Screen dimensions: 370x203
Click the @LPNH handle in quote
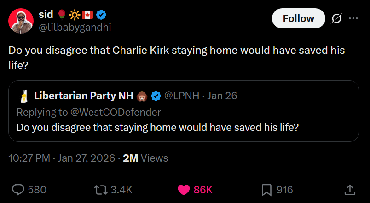pyautogui.click(x=182, y=96)
